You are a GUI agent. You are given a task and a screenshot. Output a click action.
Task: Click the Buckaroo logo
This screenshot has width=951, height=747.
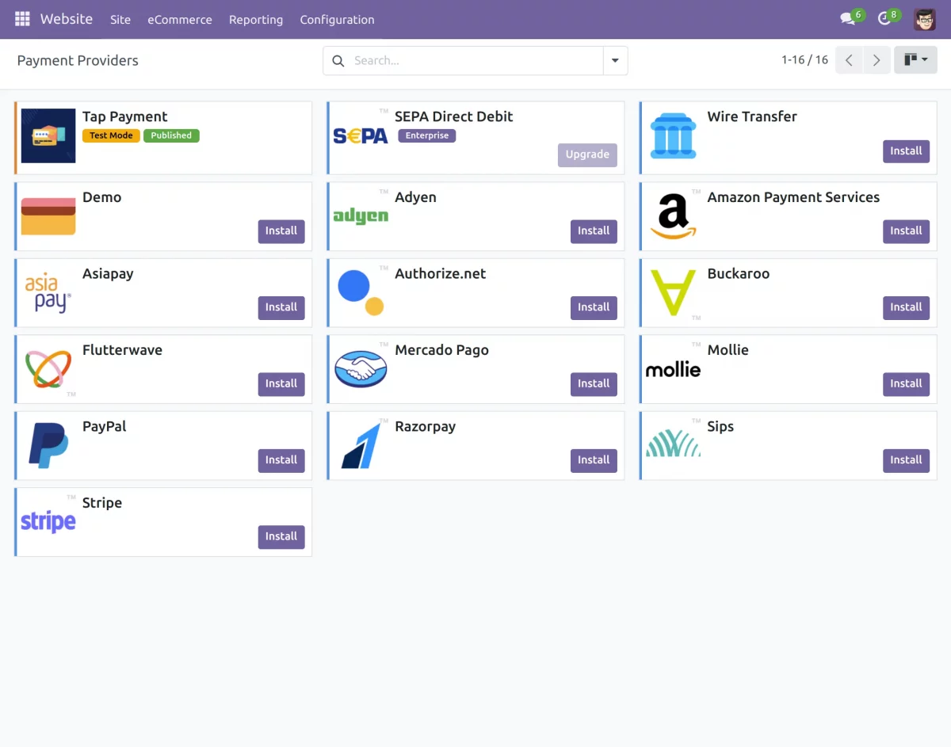673,293
